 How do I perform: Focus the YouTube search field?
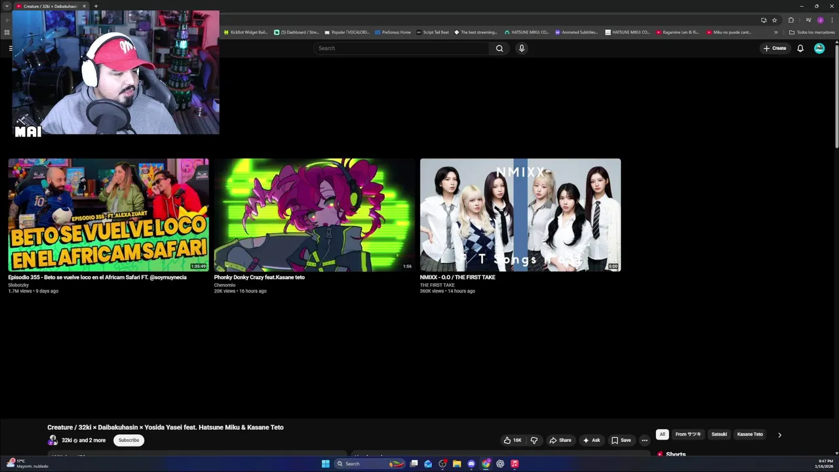point(402,48)
